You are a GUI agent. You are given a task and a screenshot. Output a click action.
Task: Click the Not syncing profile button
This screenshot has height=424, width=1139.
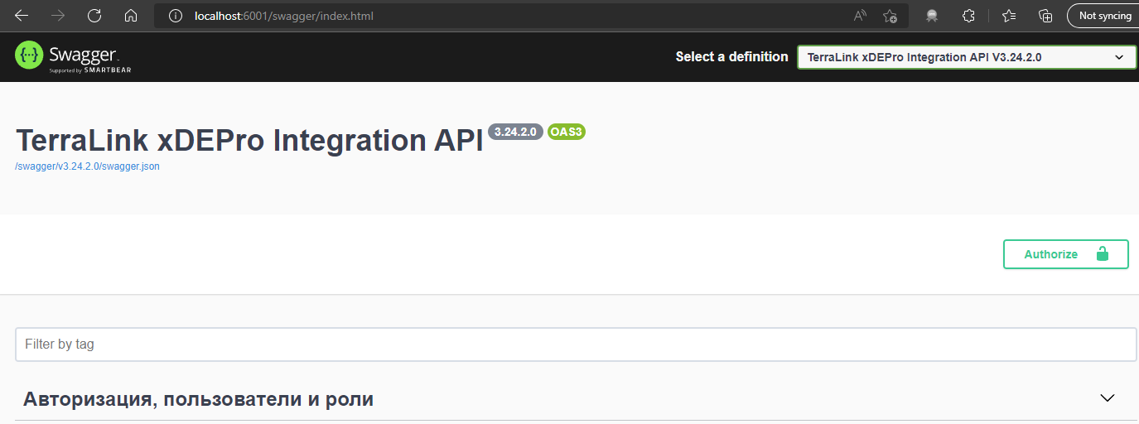[1103, 16]
